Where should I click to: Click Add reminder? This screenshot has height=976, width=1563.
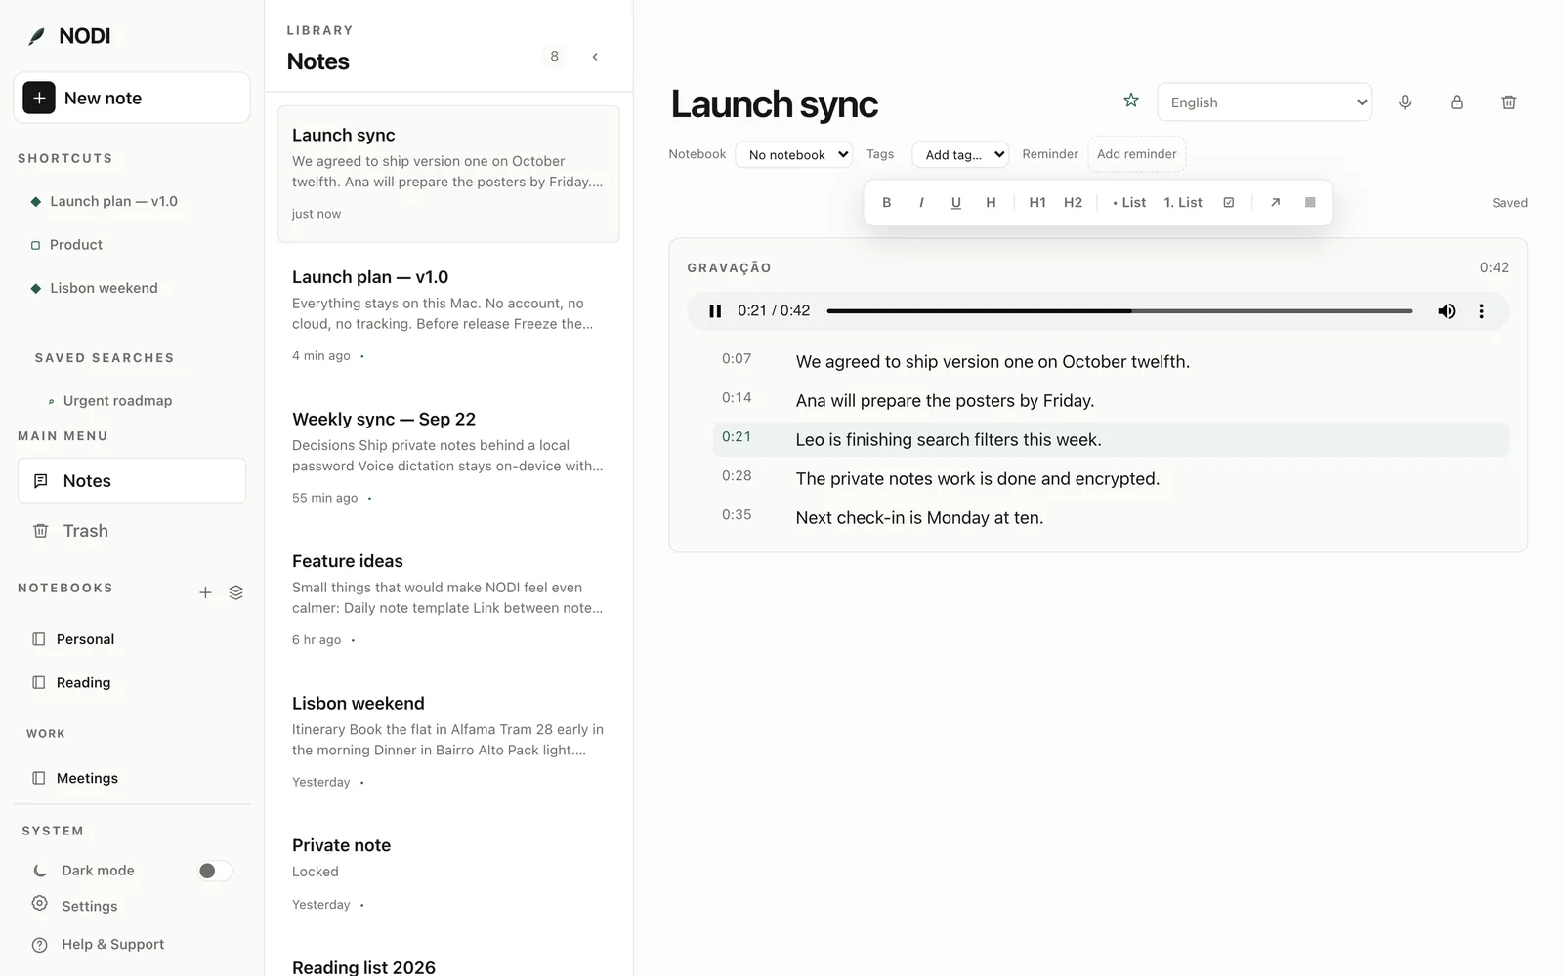coord(1136,154)
